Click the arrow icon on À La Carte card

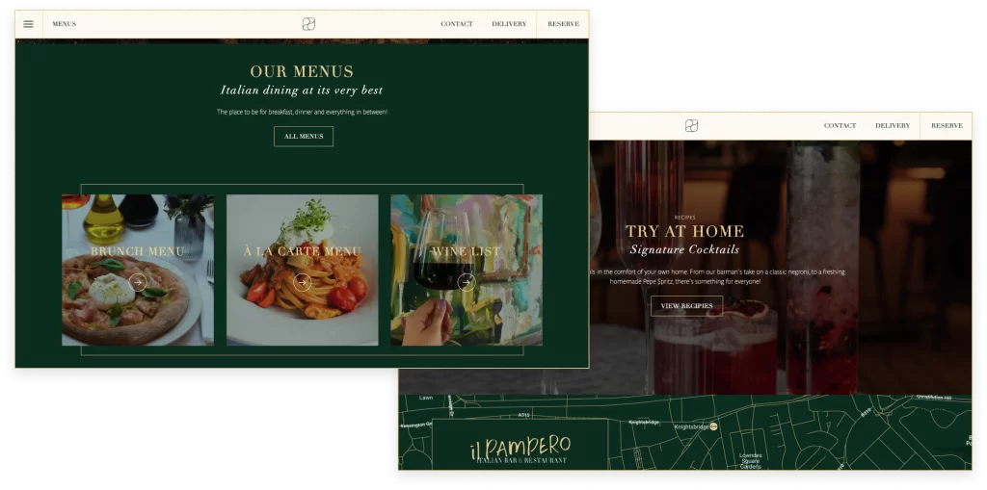point(302,282)
